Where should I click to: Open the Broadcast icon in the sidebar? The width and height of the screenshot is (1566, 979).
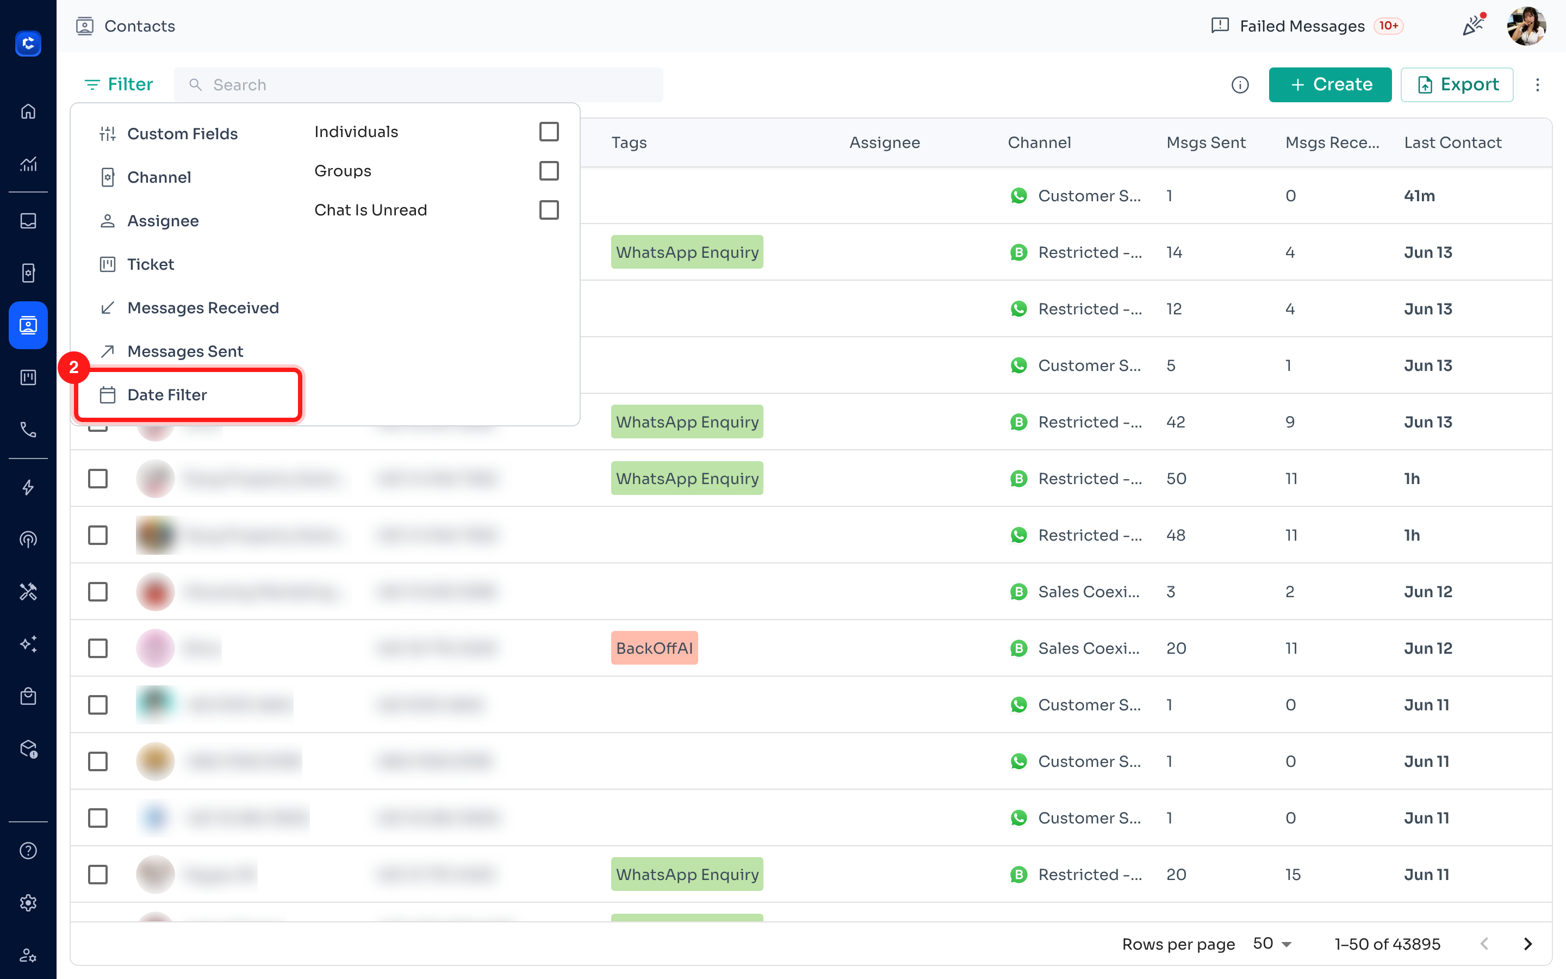click(x=28, y=540)
